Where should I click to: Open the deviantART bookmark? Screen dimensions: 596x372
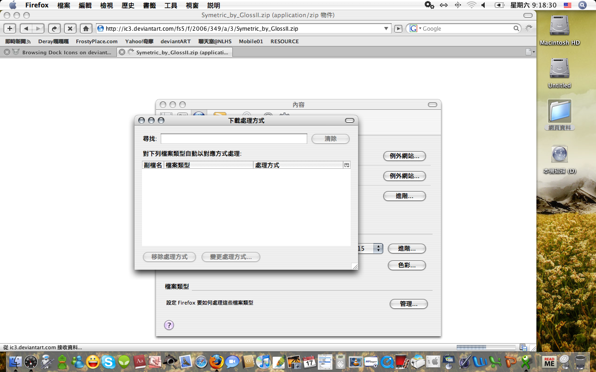click(x=176, y=41)
